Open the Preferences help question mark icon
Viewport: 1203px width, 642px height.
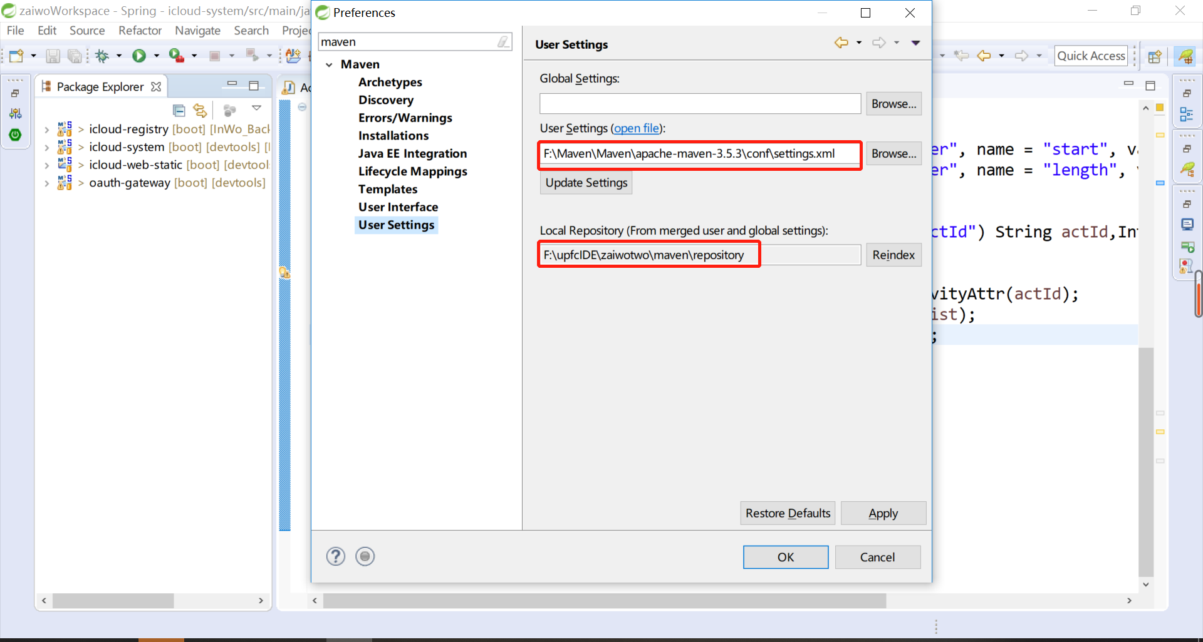click(x=336, y=556)
